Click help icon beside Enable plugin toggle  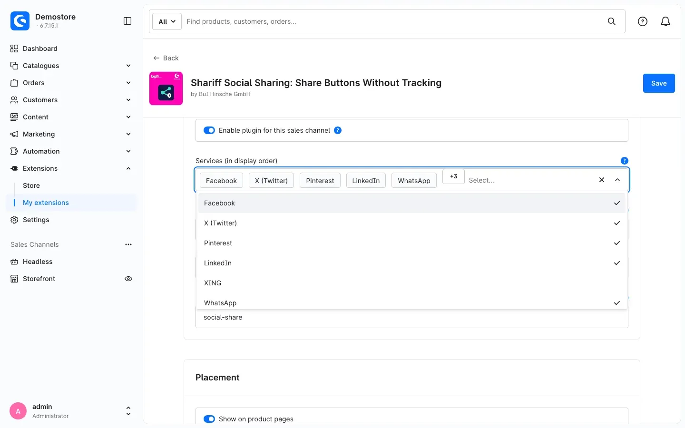click(338, 130)
